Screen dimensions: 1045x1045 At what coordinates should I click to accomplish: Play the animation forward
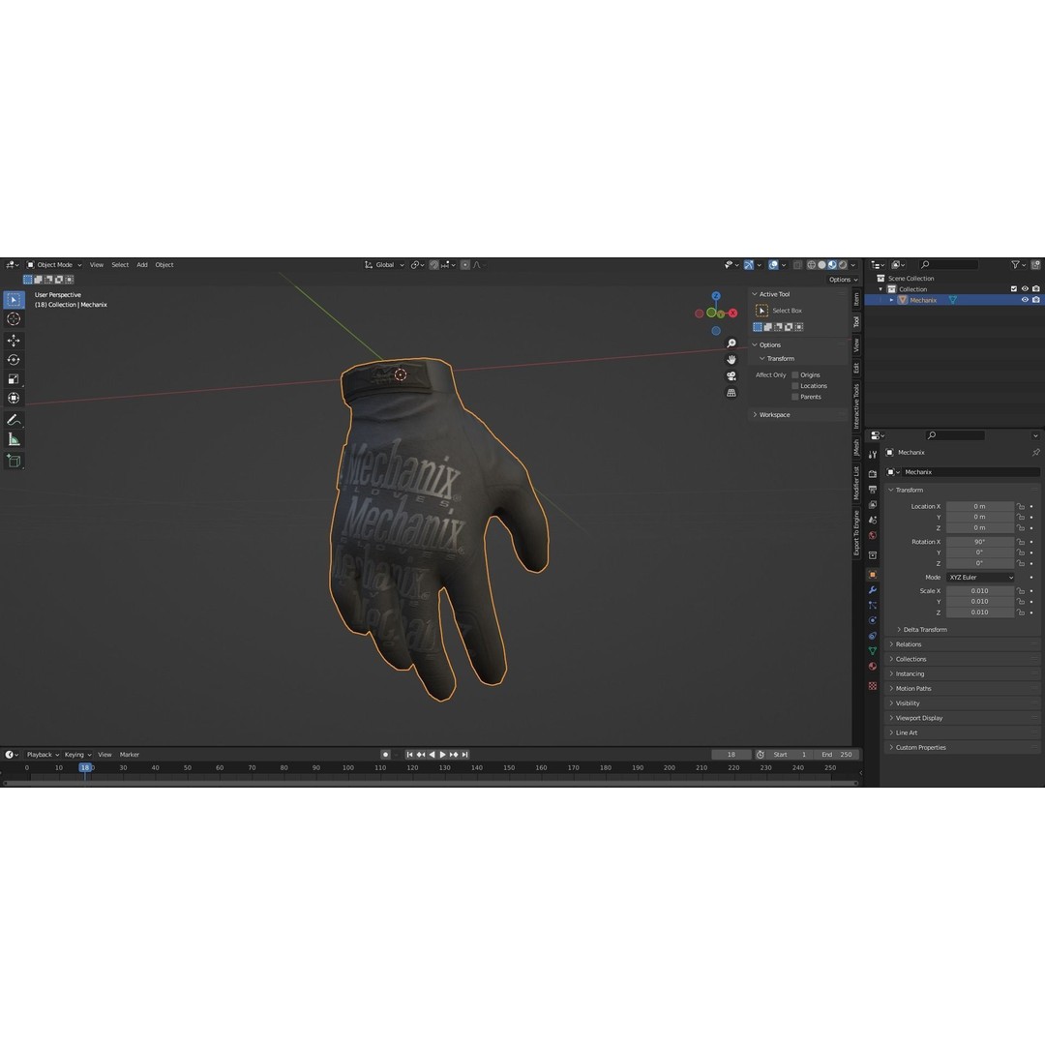[x=442, y=755]
